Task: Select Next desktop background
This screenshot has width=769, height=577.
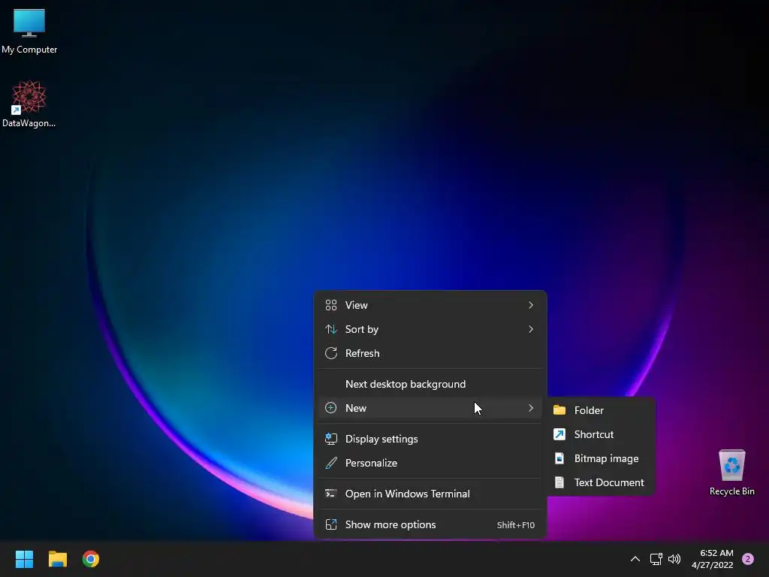Action: click(x=430, y=384)
